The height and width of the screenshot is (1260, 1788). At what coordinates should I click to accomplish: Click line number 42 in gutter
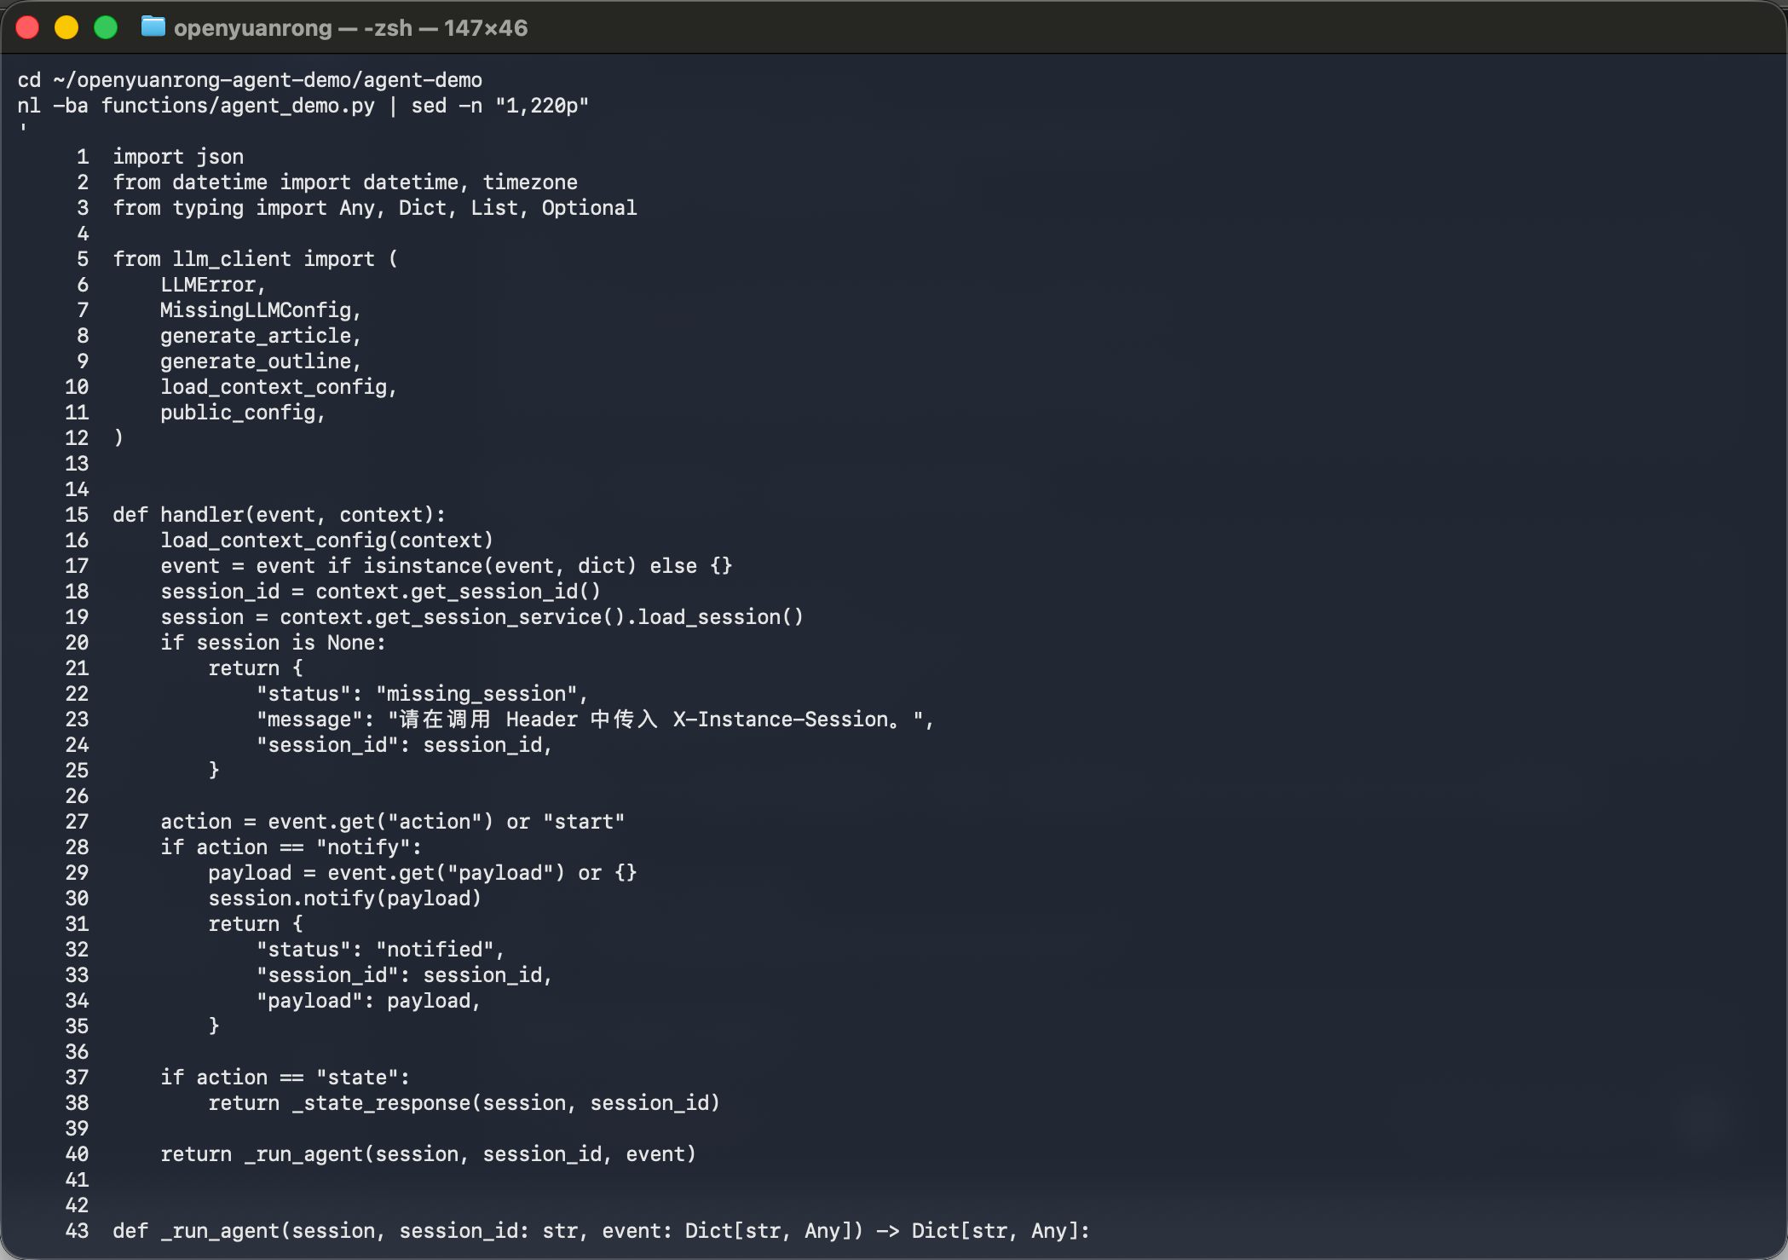point(77,1205)
